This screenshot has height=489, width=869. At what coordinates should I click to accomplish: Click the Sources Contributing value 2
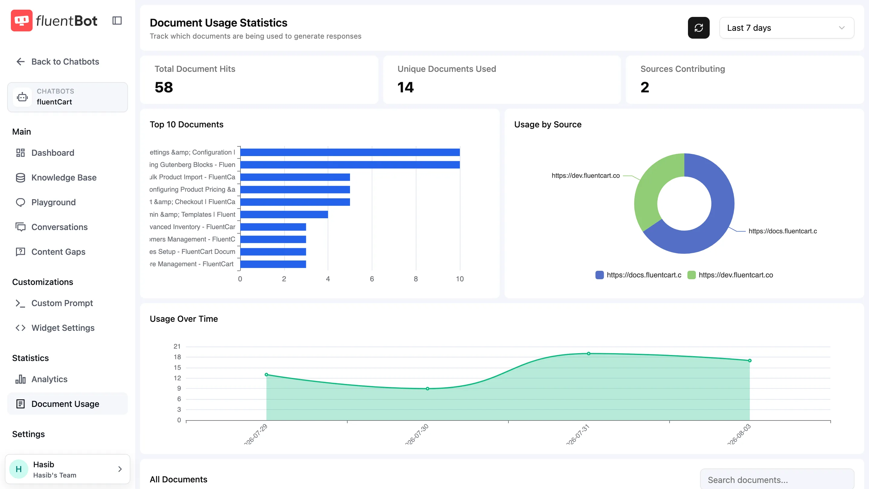(x=645, y=88)
